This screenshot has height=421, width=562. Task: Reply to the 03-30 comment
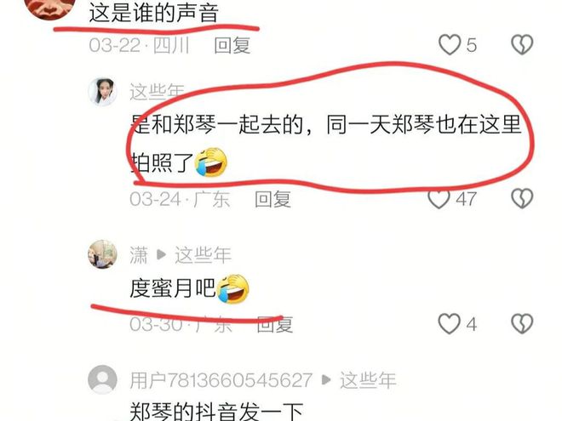coord(275,325)
